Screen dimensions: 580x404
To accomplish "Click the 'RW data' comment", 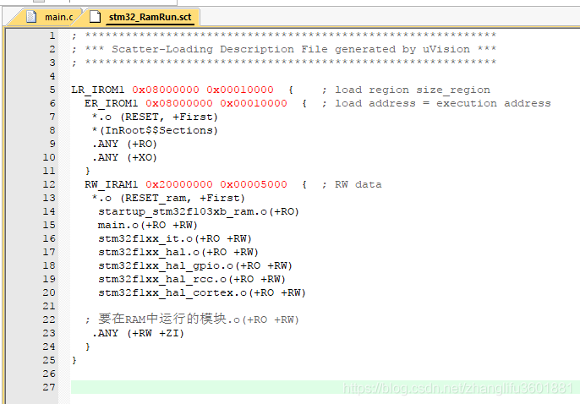I will pos(358,184).
